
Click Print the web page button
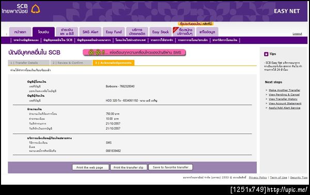click(x=90, y=167)
